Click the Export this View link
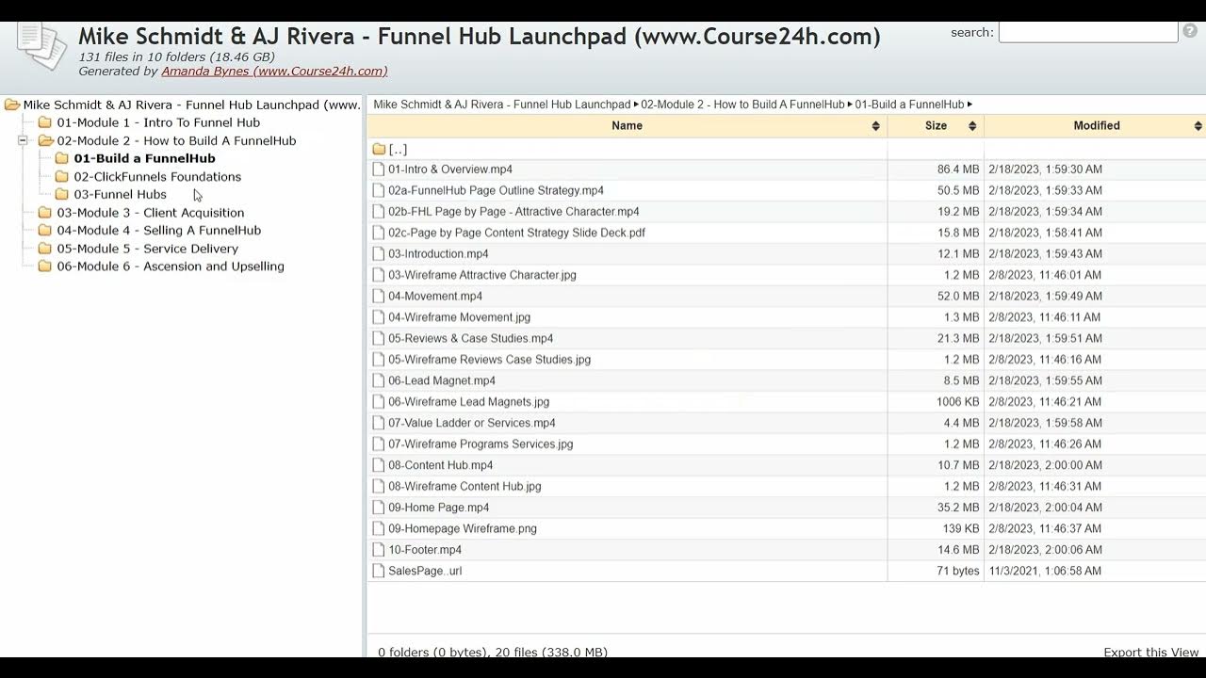Screen dimensions: 1206x678 [x=1151, y=652]
